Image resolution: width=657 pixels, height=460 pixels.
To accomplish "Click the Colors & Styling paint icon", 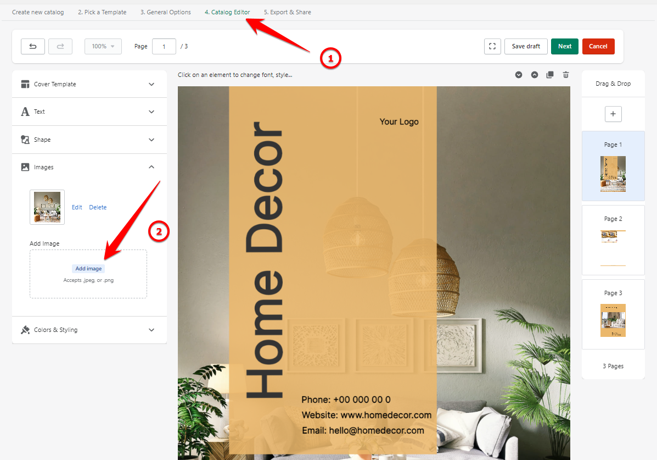I will click(25, 330).
